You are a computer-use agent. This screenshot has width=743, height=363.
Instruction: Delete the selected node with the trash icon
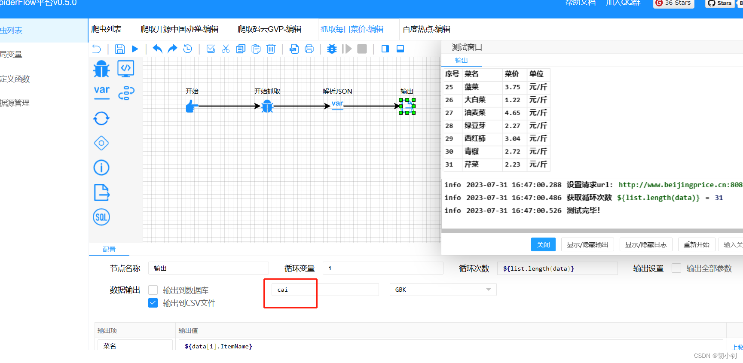pos(271,49)
